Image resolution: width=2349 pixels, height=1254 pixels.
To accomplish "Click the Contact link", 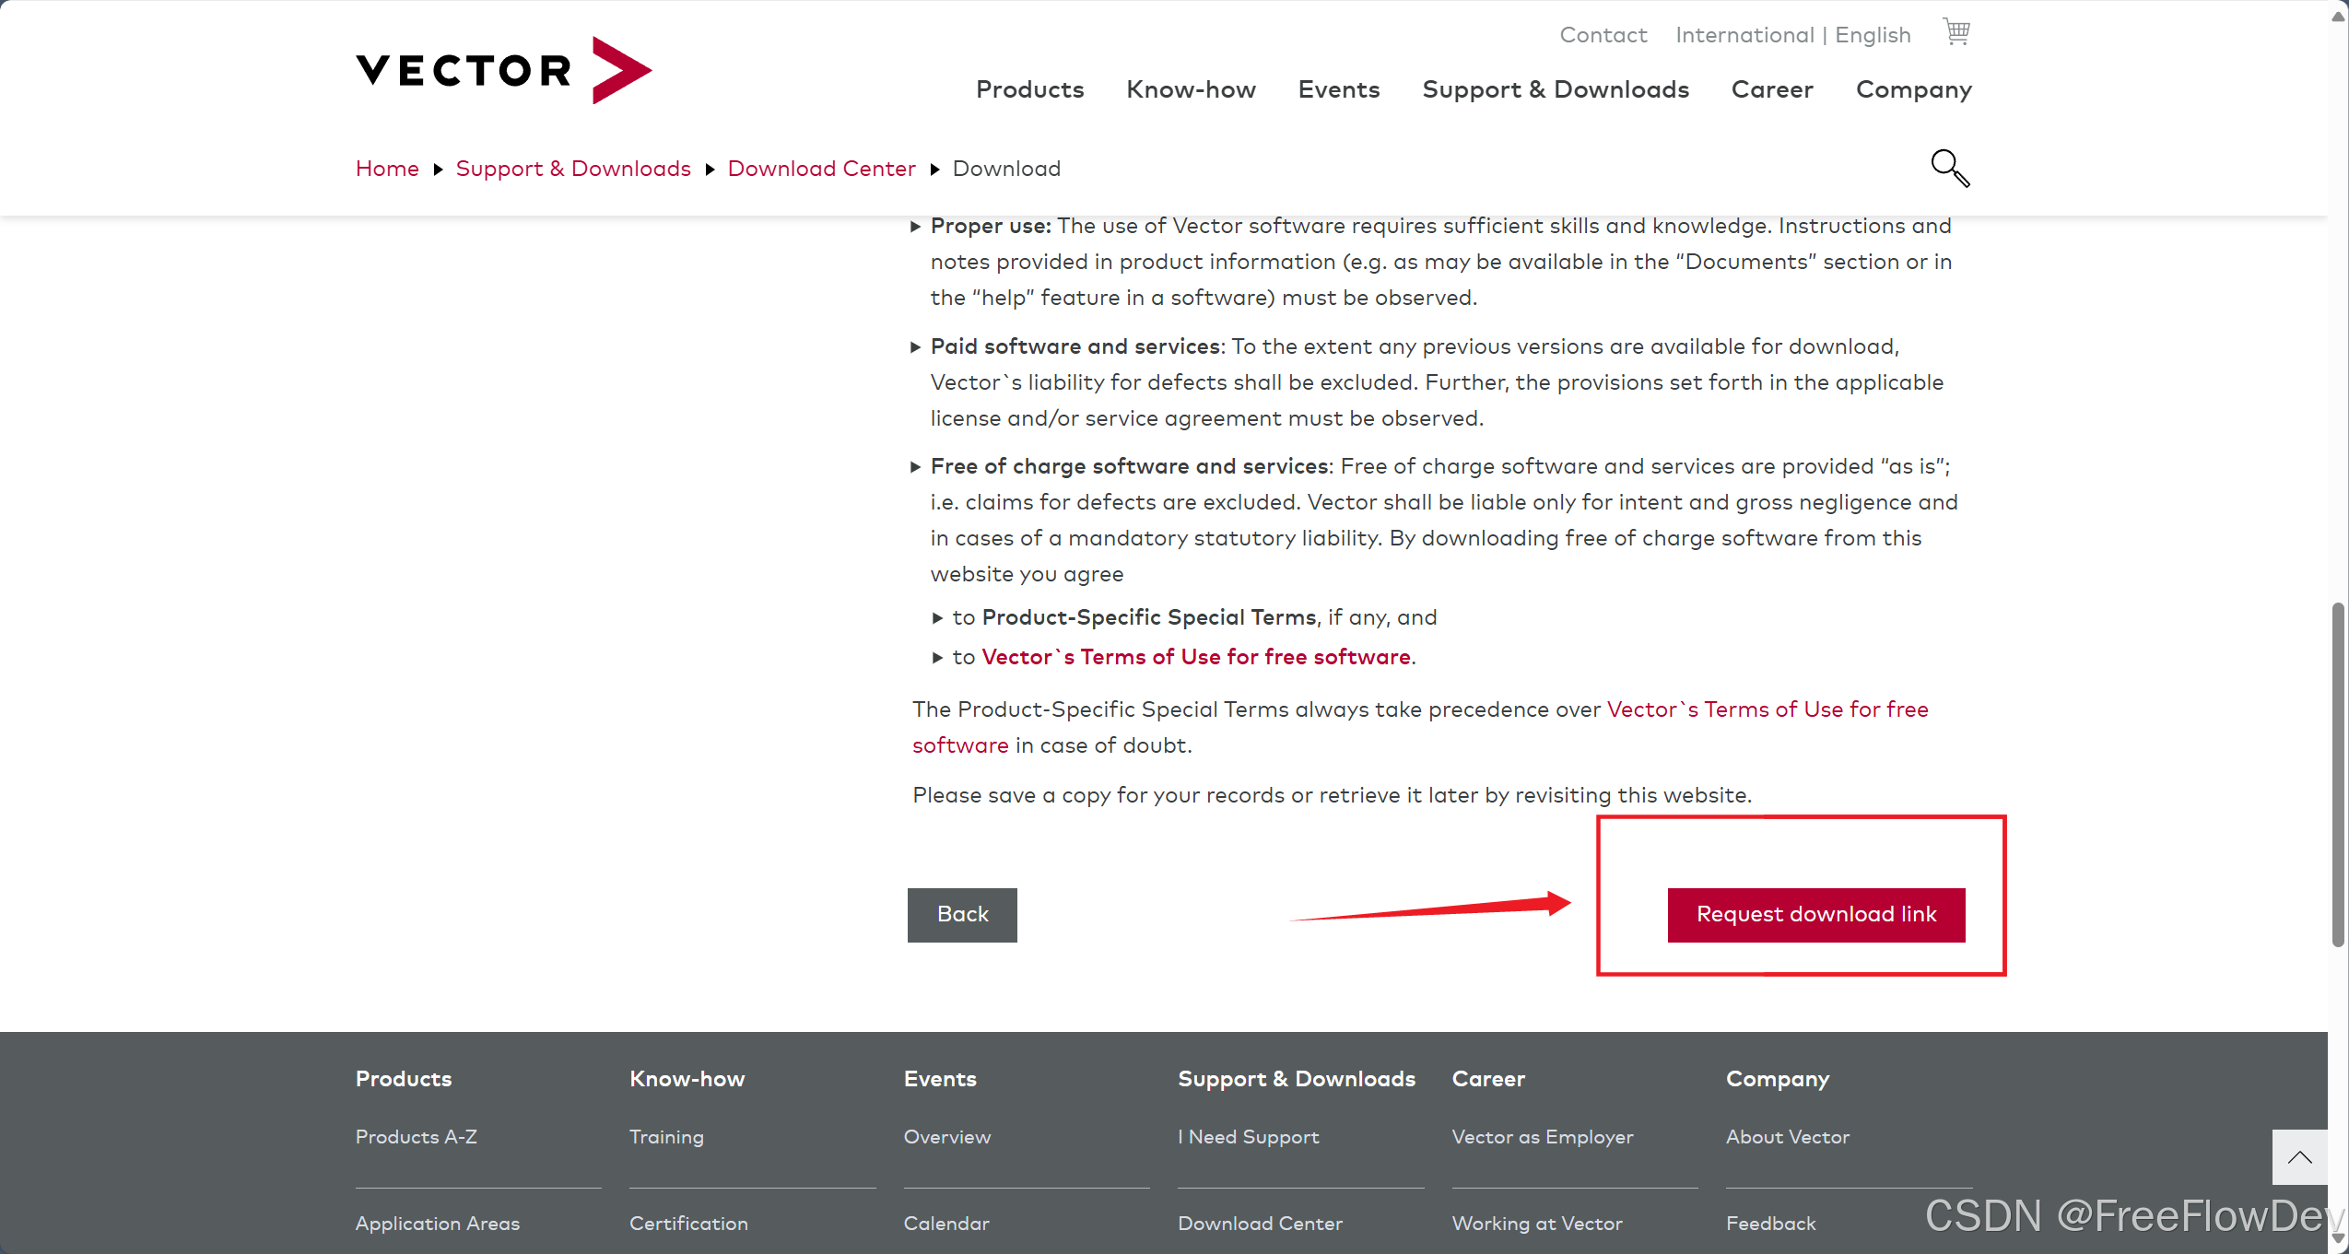I will pos(1603,35).
